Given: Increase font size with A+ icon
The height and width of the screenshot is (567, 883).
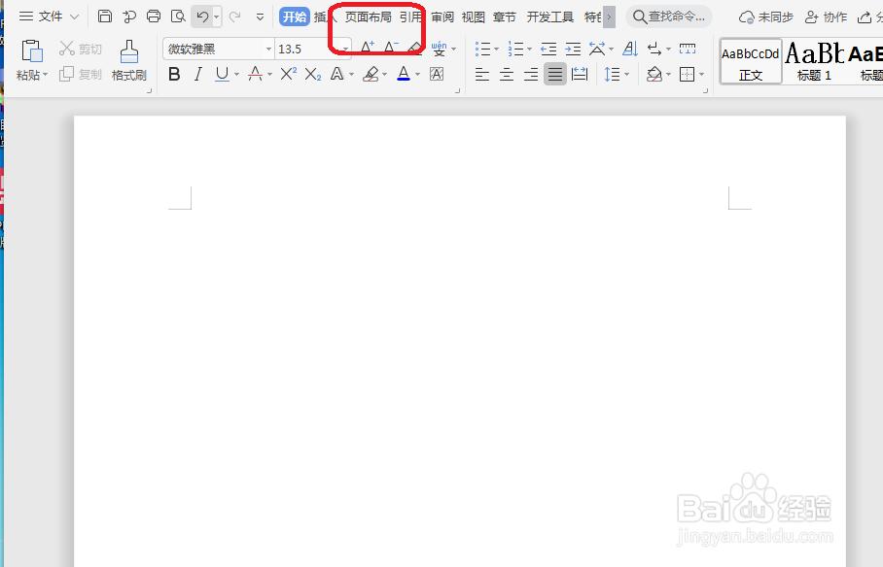Looking at the screenshot, I should [368, 48].
